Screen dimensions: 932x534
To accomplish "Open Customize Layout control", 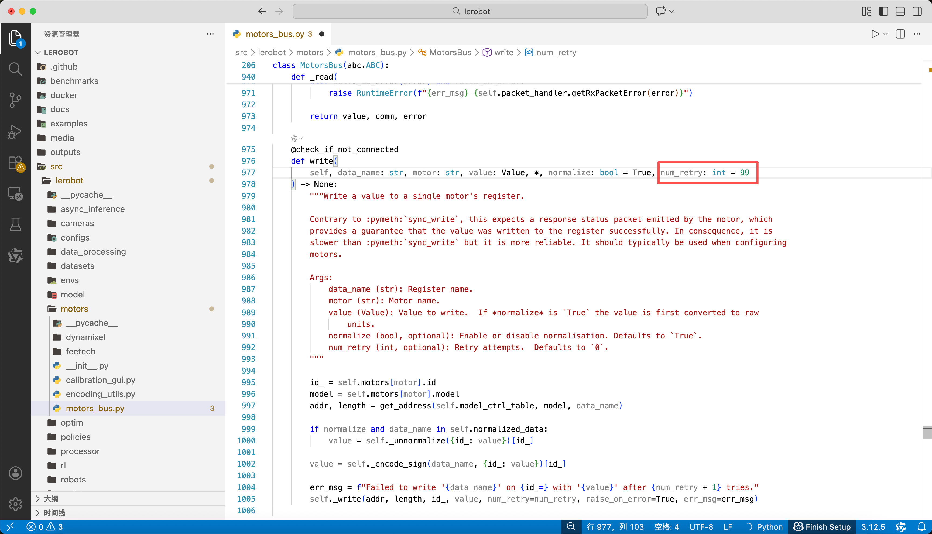I will (x=866, y=11).
